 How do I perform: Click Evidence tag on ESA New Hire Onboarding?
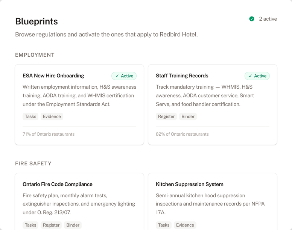coord(52,117)
